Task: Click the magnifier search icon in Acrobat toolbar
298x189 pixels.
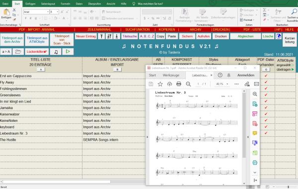Action: (x=188, y=84)
